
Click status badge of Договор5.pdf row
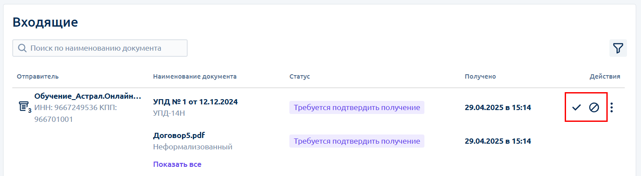pos(357,141)
